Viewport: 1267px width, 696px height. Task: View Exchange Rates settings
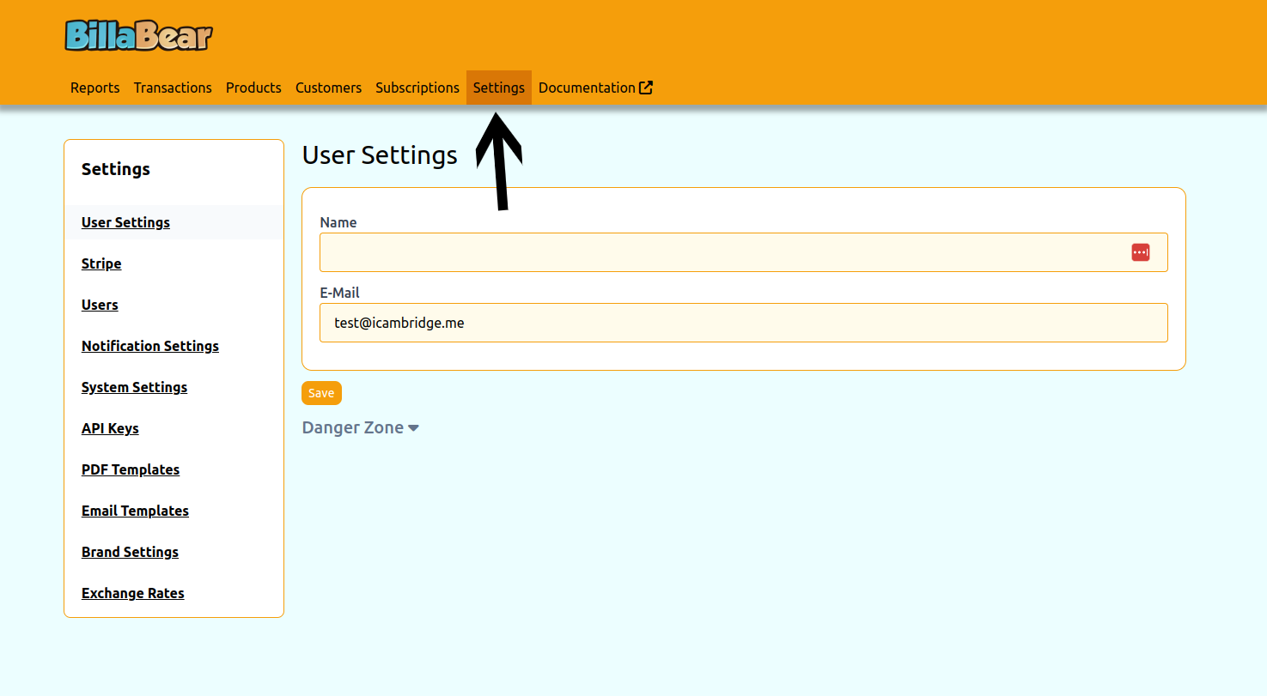133,593
